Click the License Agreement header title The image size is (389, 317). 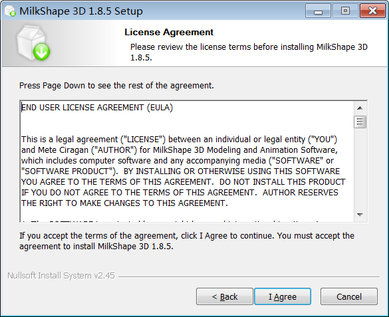(169, 32)
